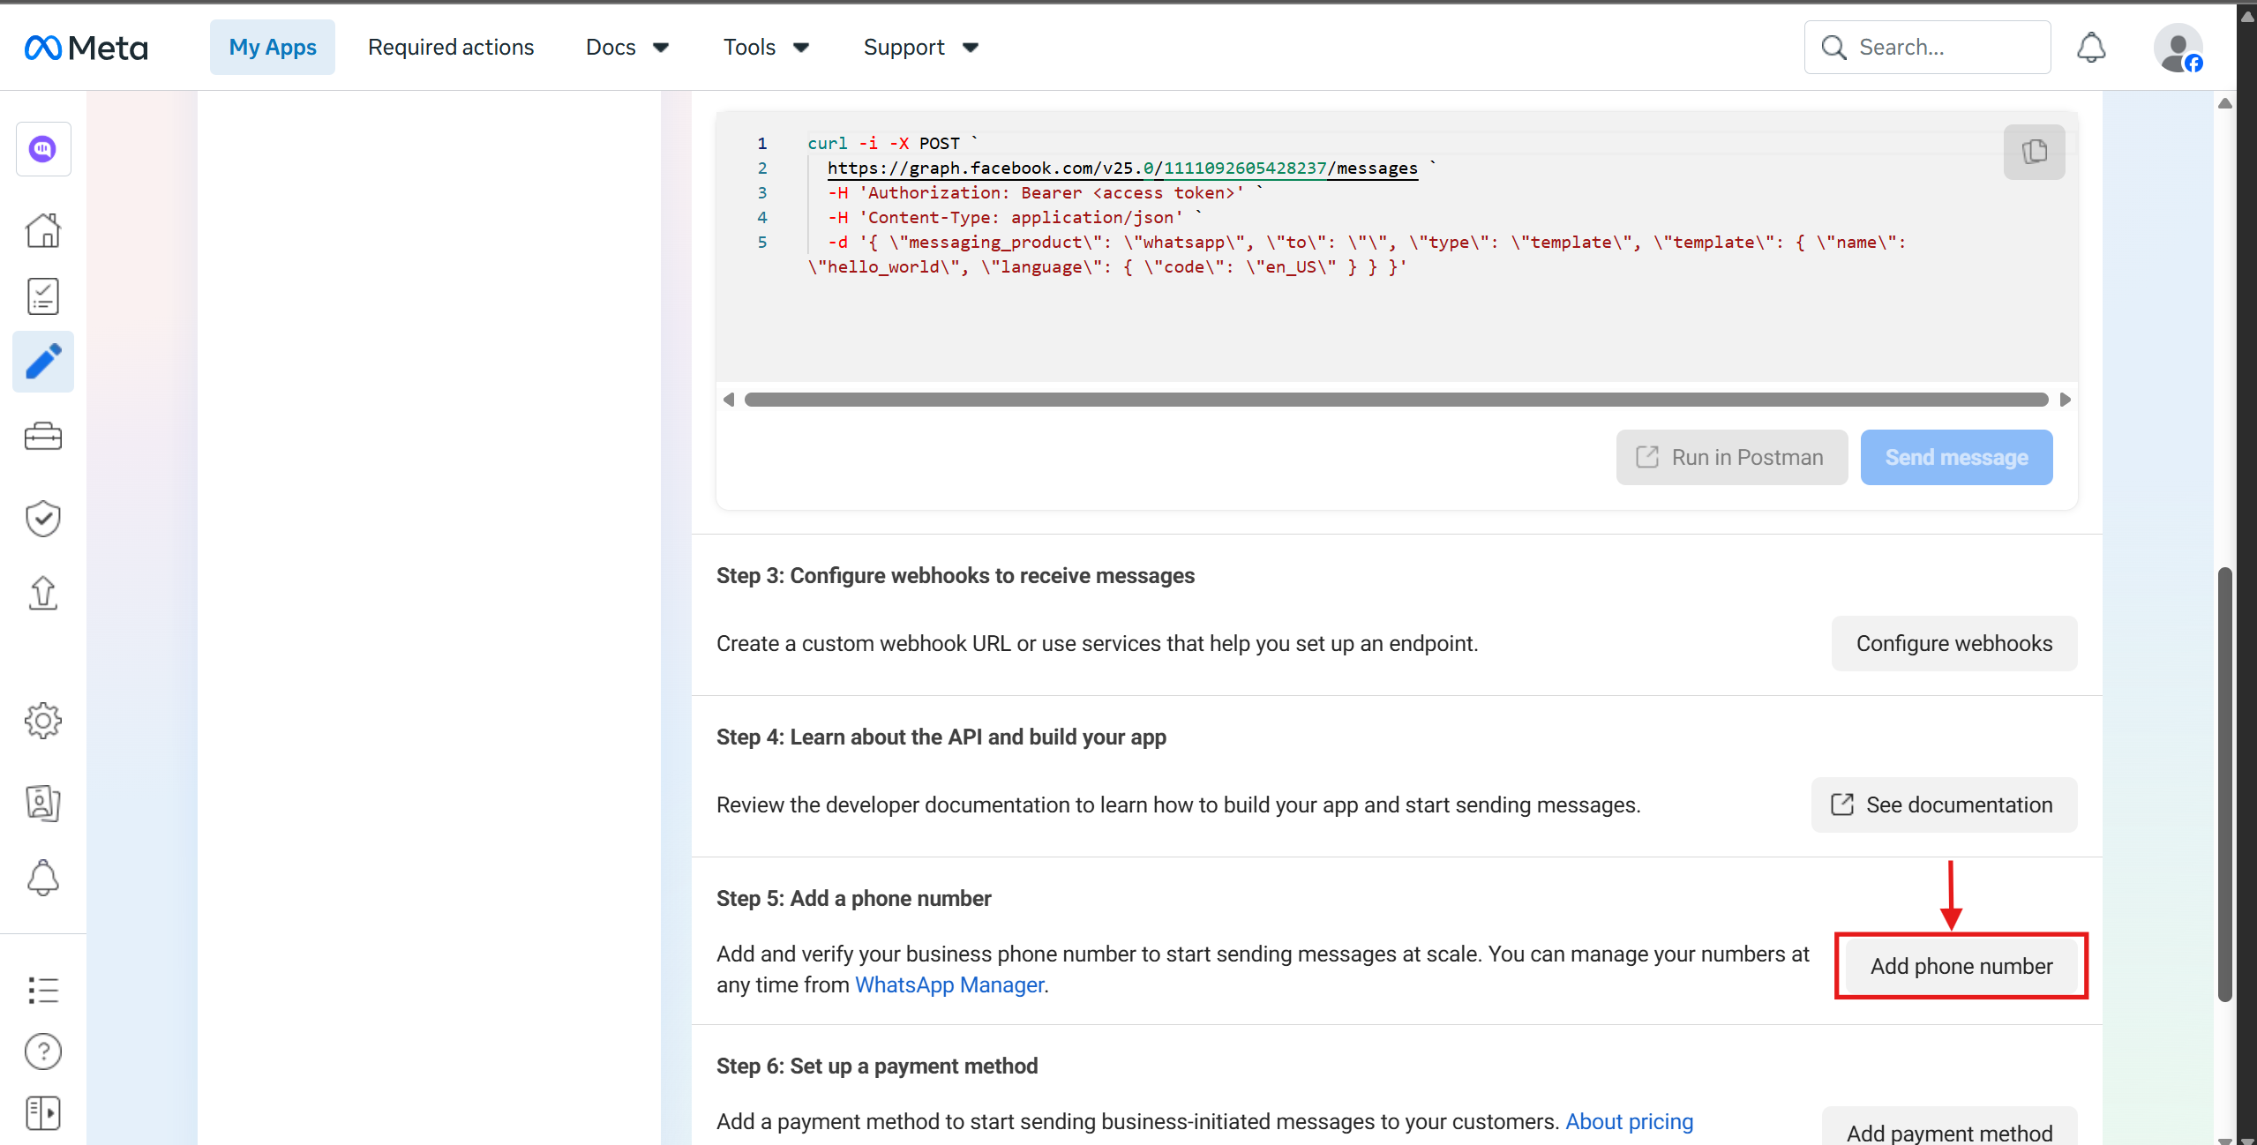
Task: Click the search magnifier icon
Action: pos(1833,48)
